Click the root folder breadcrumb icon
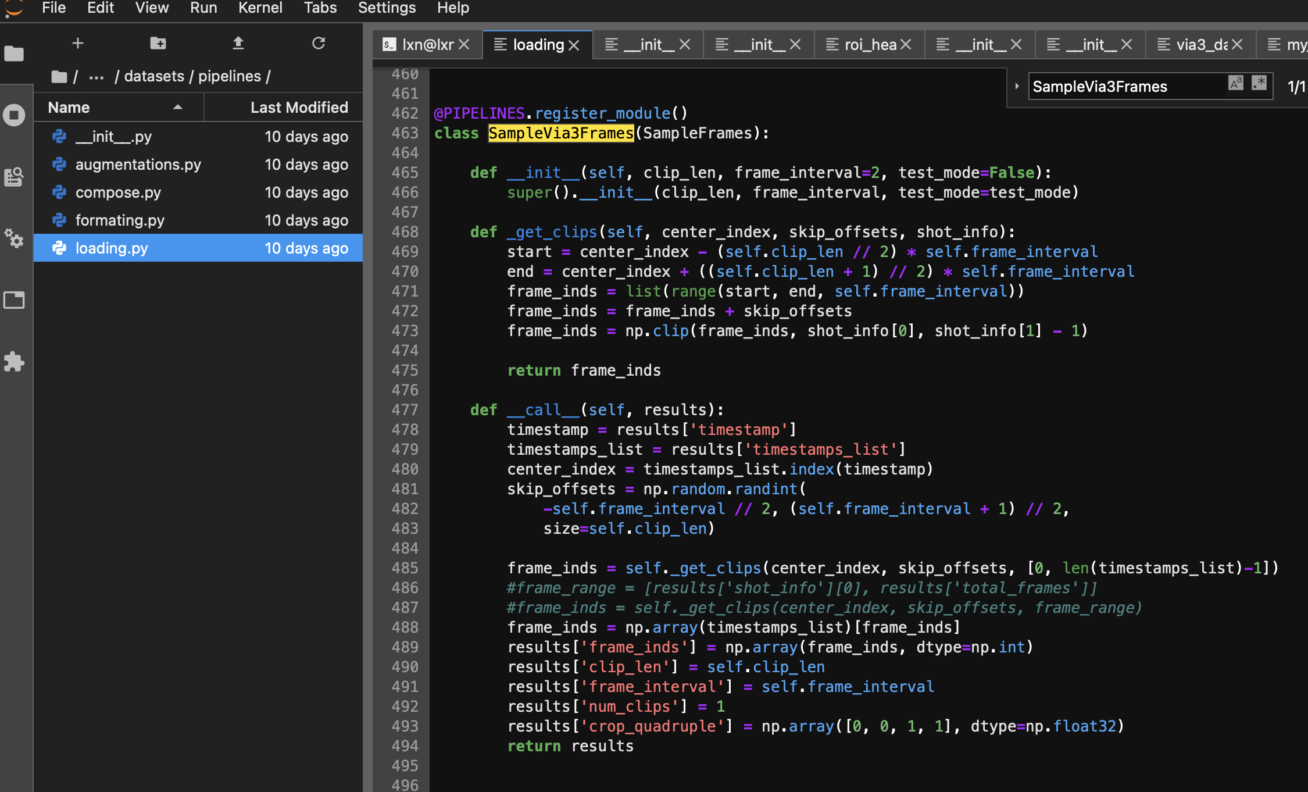This screenshot has width=1308, height=792. (x=59, y=76)
